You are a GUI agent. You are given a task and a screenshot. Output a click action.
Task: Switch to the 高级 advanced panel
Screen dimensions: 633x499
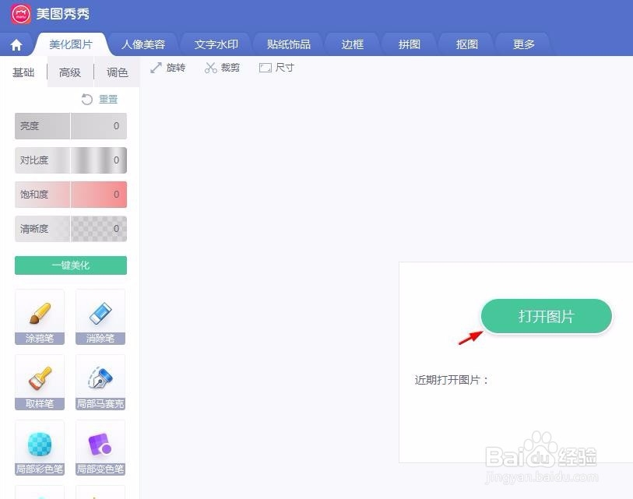(69, 72)
